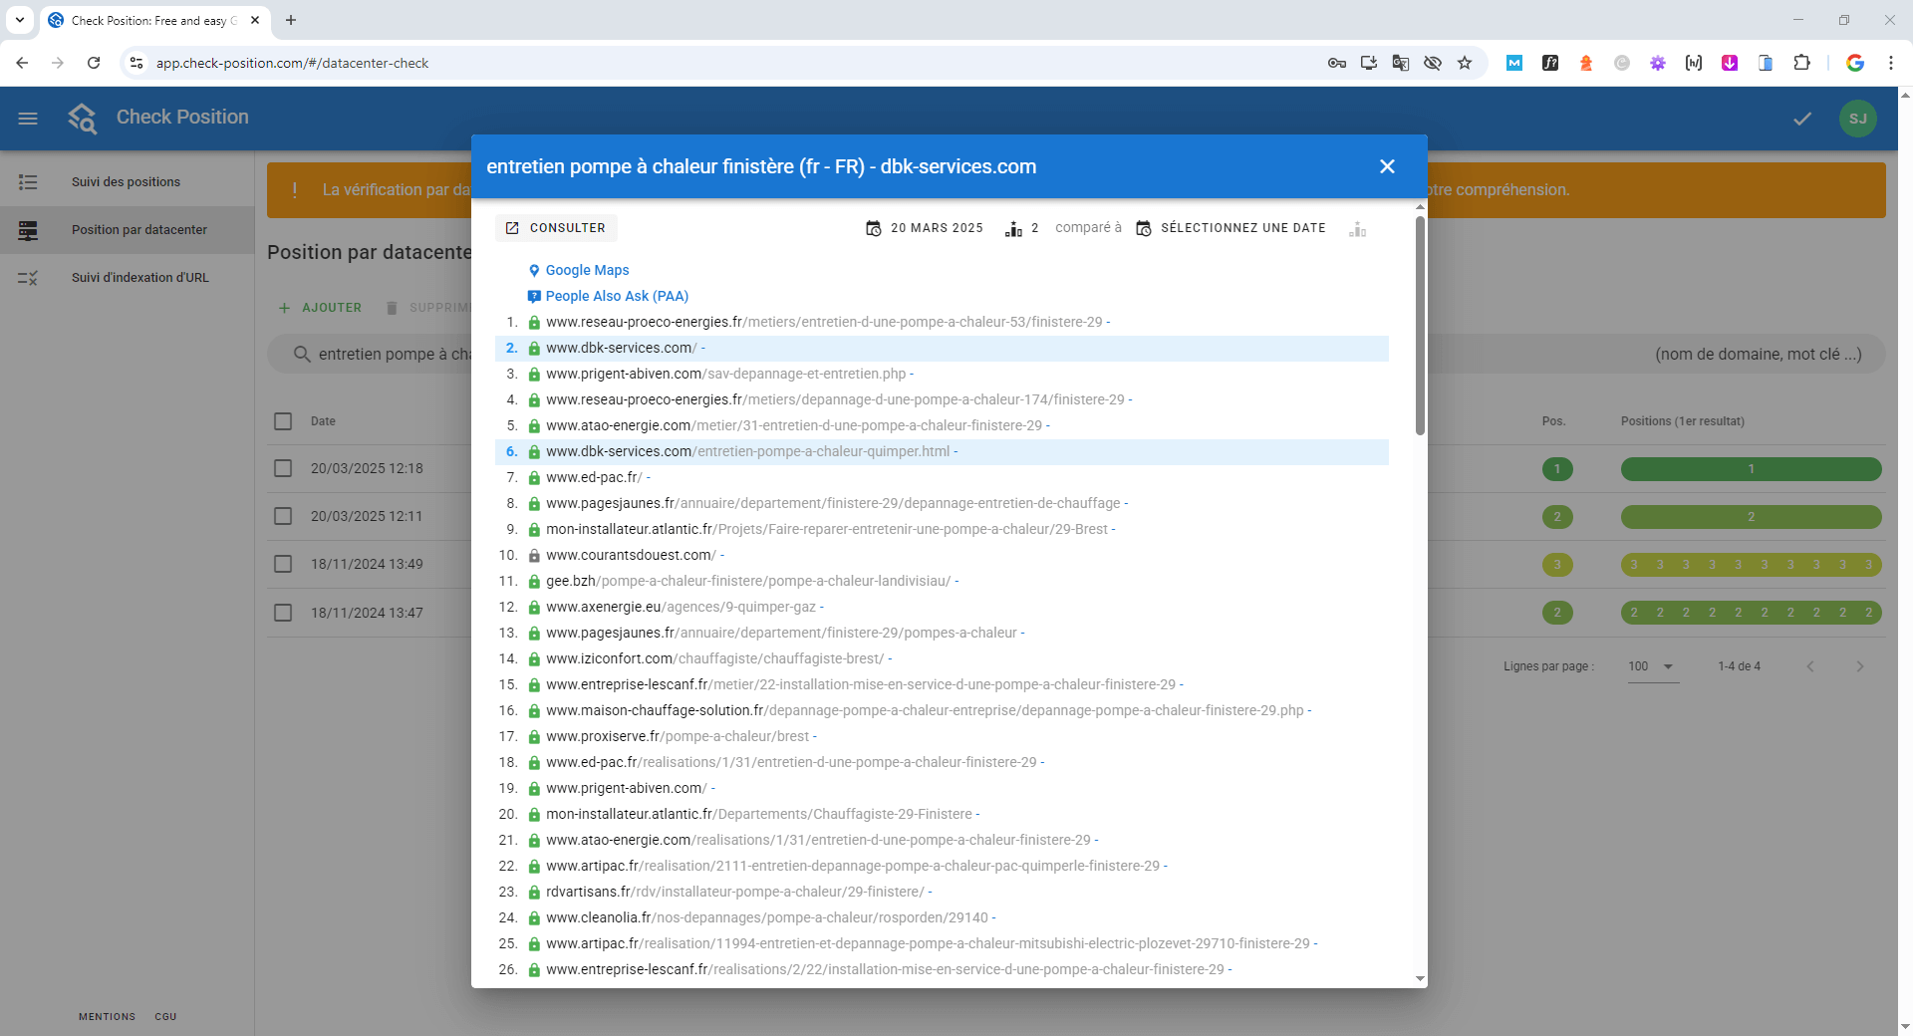Screen dimensions: 1913x1036
Task: Click install app icon in address bar
Action: coord(1369,63)
